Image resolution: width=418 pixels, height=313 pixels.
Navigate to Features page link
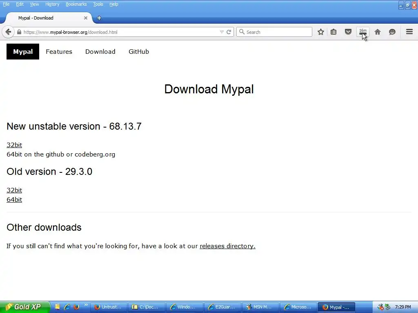(59, 52)
